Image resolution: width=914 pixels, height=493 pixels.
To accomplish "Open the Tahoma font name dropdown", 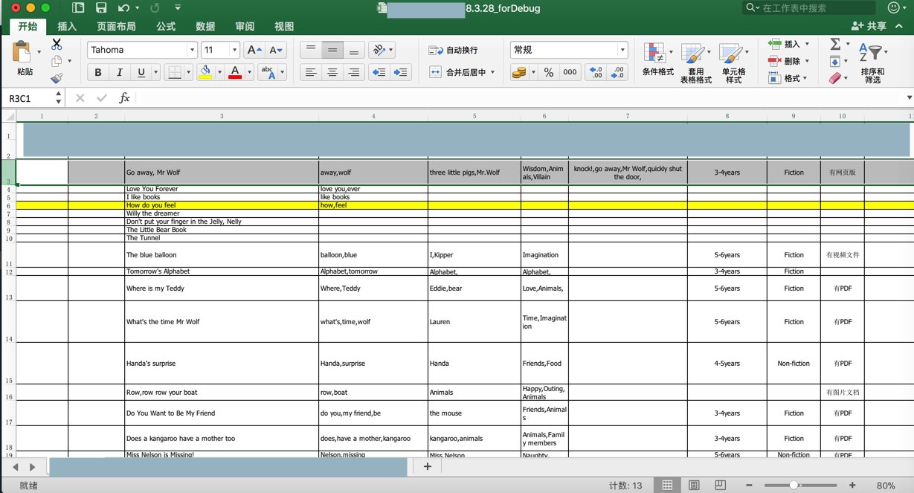I will coord(192,50).
